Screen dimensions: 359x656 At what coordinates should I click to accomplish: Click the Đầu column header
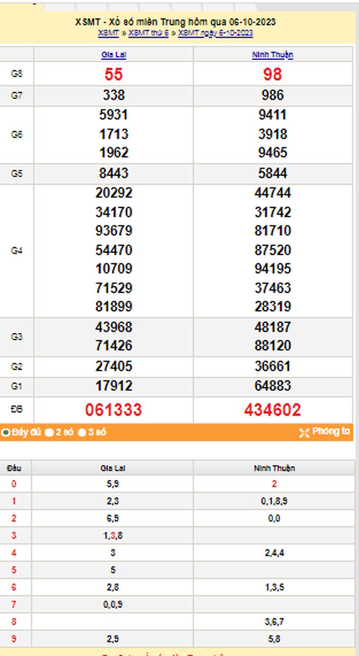click(14, 468)
